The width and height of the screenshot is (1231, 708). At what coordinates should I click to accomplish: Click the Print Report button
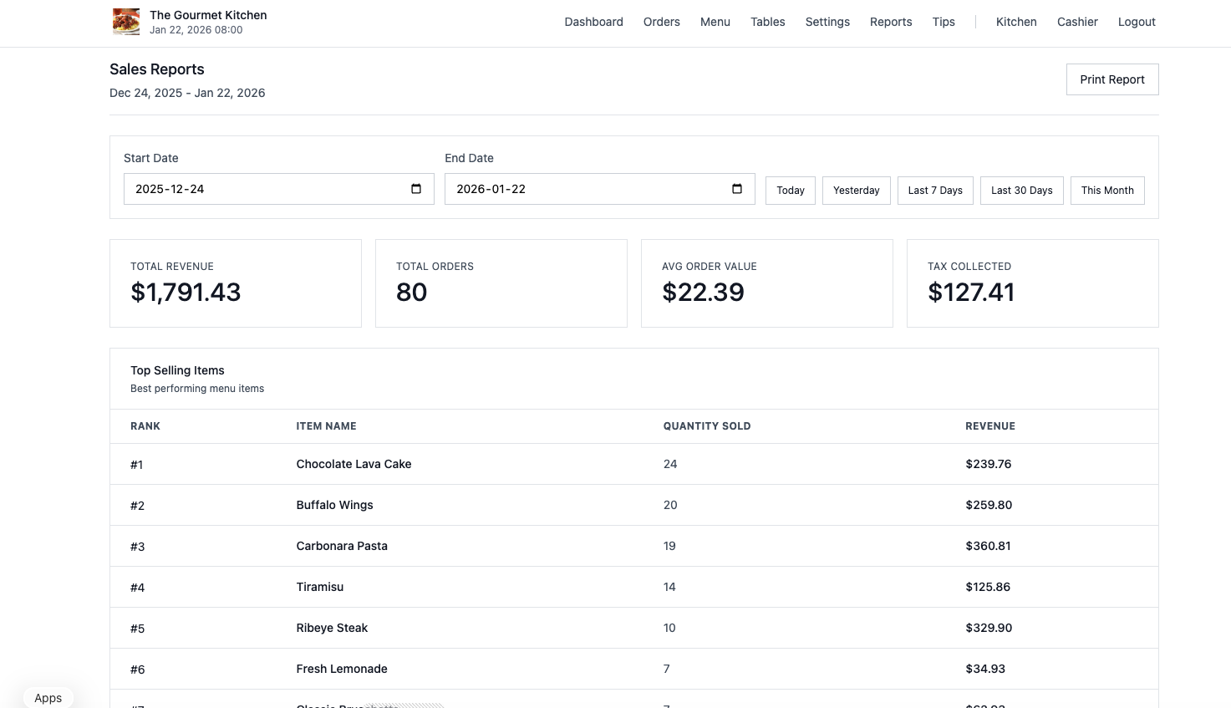[x=1112, y=79]
